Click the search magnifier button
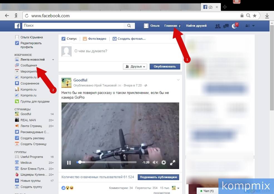The image size is (274, 194). pos(129,26)
